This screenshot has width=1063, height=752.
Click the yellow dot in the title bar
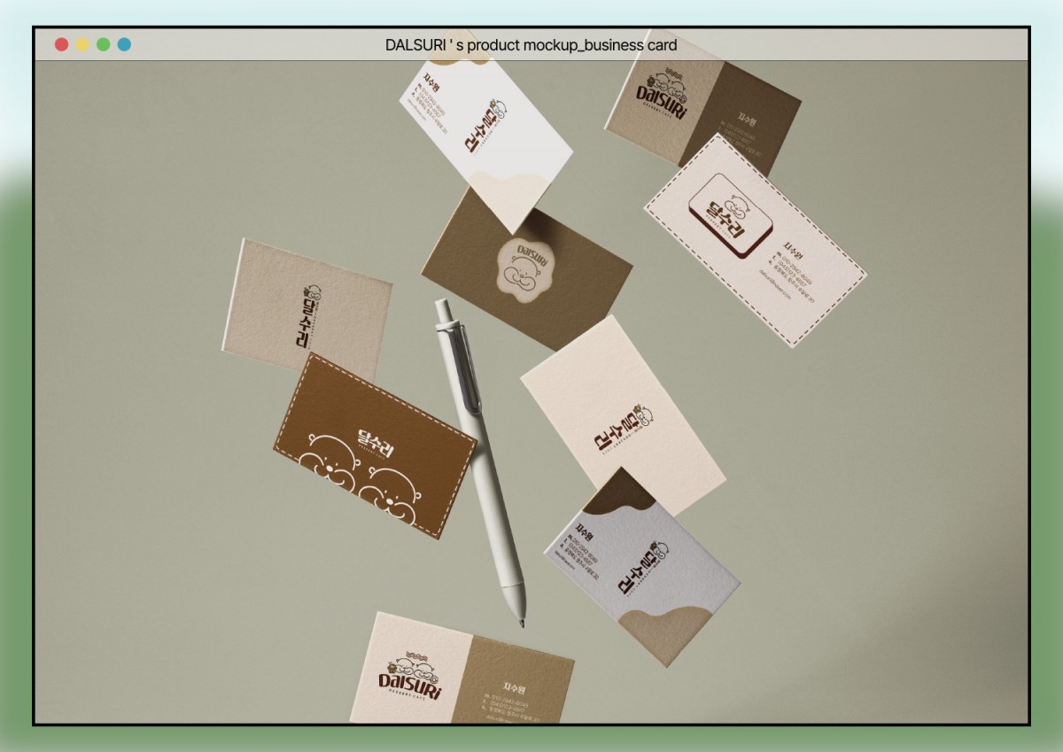[x=82, y=44]
